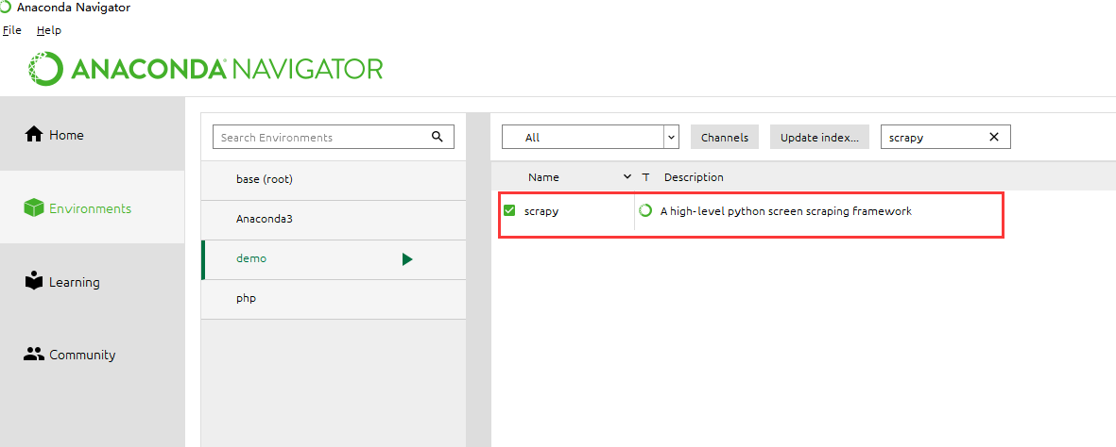
Task: Click the Description column header
Action: [694, 177]
